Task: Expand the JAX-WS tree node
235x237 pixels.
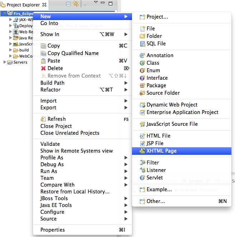Action: point(10,20)
